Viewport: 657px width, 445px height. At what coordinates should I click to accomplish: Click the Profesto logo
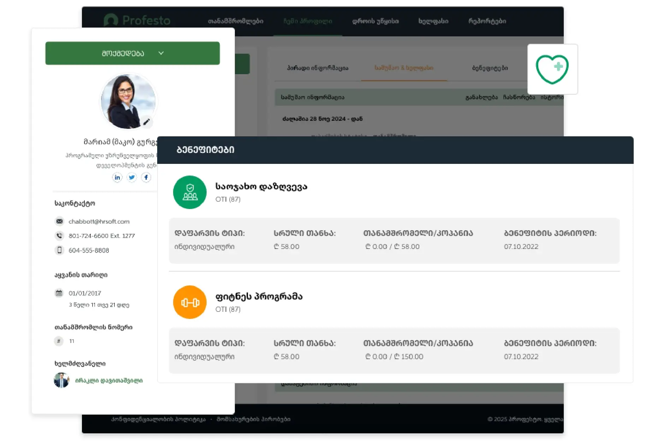tap(137, 20)
